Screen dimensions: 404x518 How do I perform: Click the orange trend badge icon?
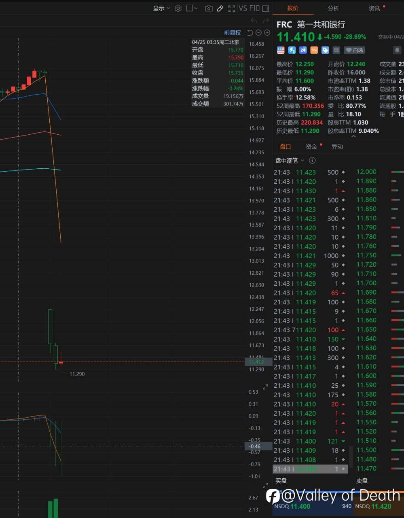click(x=314, y=50)
